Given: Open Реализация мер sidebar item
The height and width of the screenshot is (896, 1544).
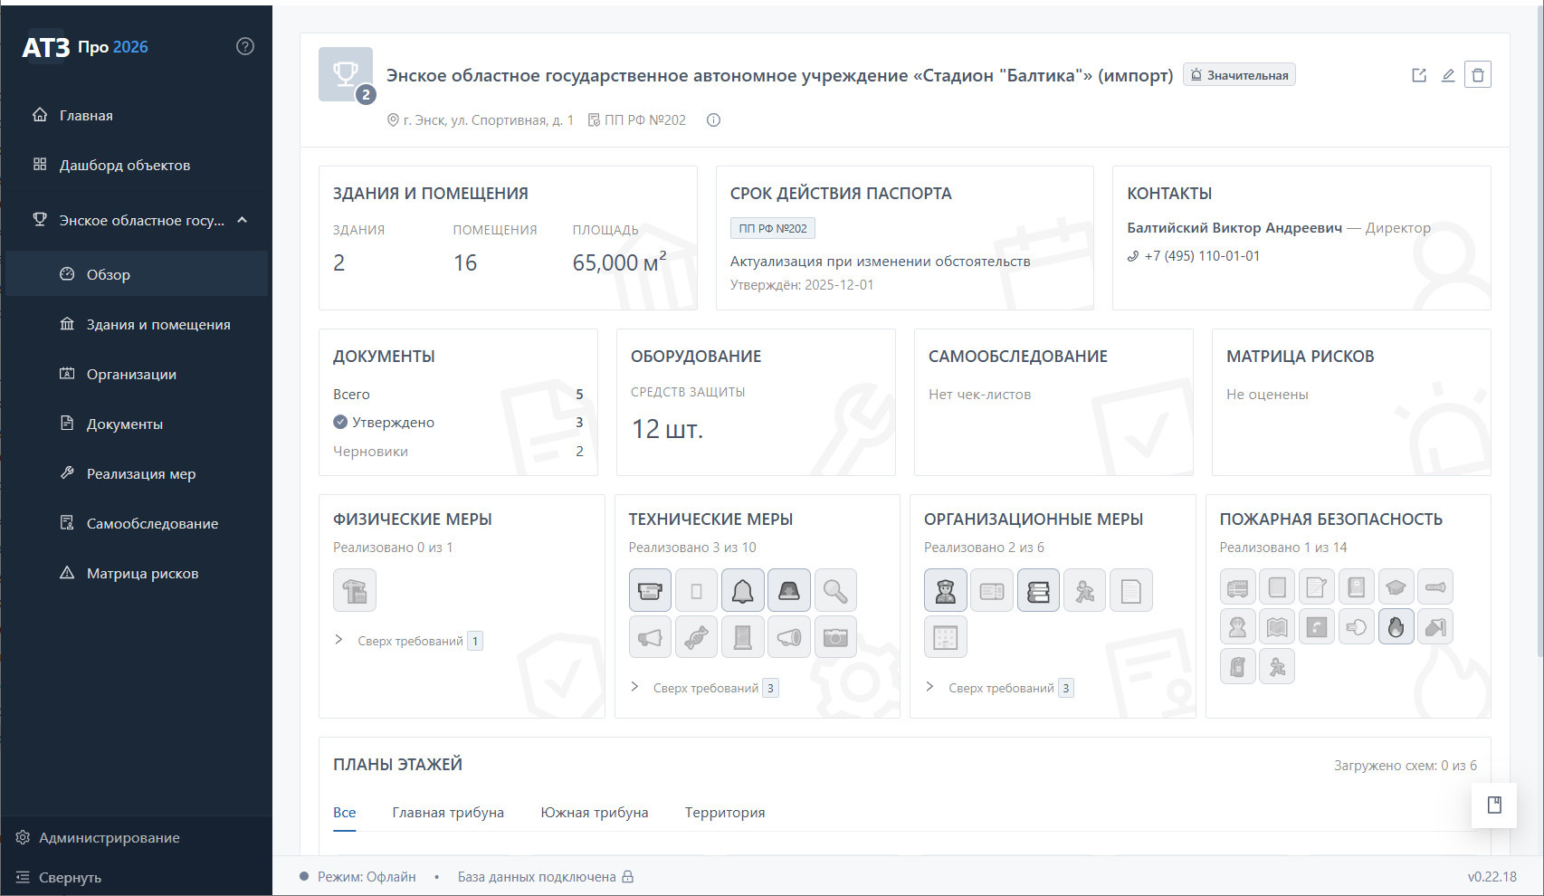Looking at the screenshot, I should tap(136, 473).
